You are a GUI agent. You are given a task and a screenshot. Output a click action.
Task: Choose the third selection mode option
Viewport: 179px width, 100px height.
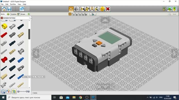coord(76,14)
